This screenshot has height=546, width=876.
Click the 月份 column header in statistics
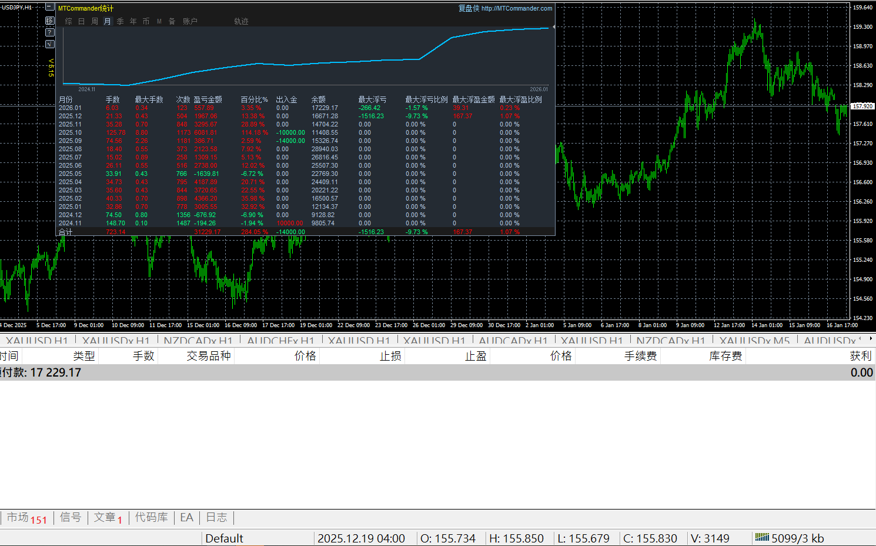[x=66, y=100]
